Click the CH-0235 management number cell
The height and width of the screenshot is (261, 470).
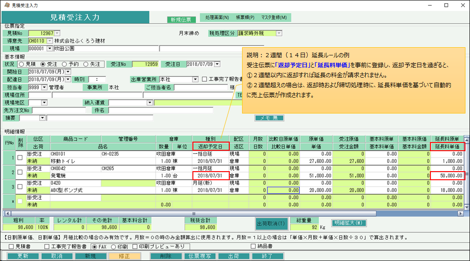pos(128,154)
